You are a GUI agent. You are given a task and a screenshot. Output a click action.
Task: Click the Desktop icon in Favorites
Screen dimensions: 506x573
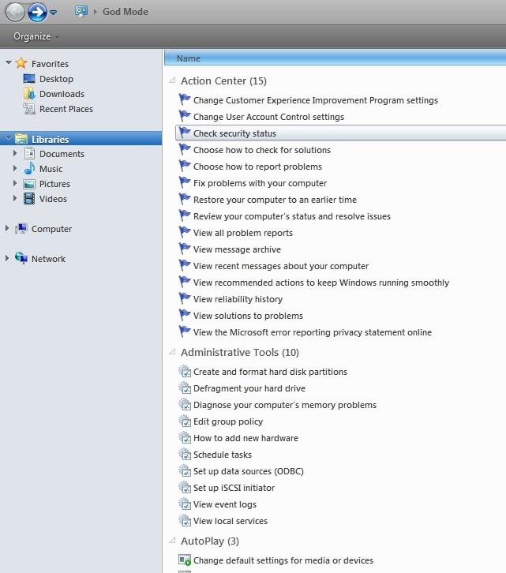pos(29,79)
